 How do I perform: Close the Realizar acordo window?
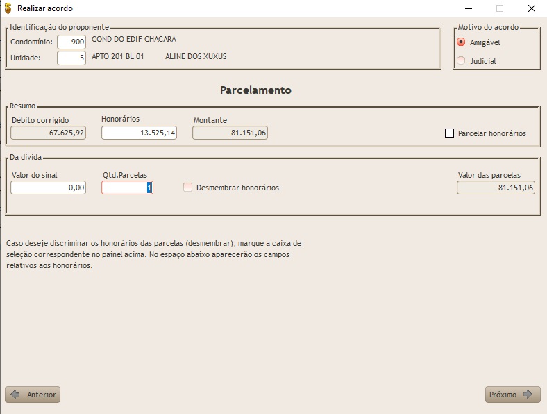pyautogui.click(x=531, y=8)
